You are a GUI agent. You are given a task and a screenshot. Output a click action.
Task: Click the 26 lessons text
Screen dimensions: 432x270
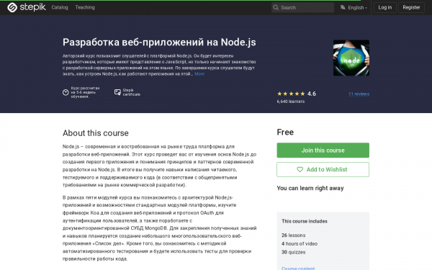tap(294, 235)
